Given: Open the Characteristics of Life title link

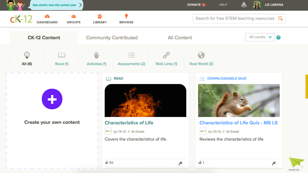Looking at the screenshot, I should point(129,123).
